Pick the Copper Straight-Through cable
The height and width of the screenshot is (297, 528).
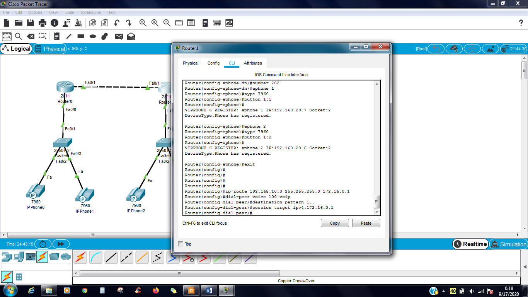pyautogui.click(x=111, y=257)
